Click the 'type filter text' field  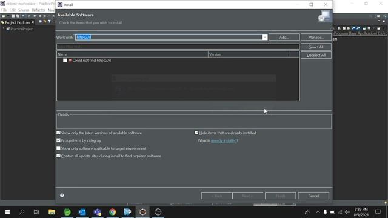[x=178, y=47]
